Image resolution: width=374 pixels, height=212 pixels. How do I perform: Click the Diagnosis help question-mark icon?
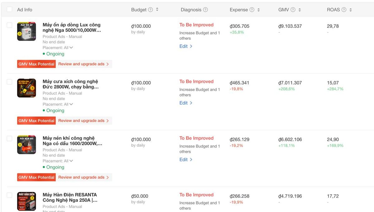click(x=205, y=10)
